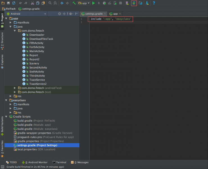
Task: Close the settings.gradle editor tab
Action: coord(105,14)
